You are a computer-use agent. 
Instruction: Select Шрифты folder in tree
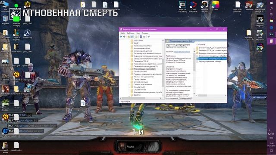tap(137, 95)
